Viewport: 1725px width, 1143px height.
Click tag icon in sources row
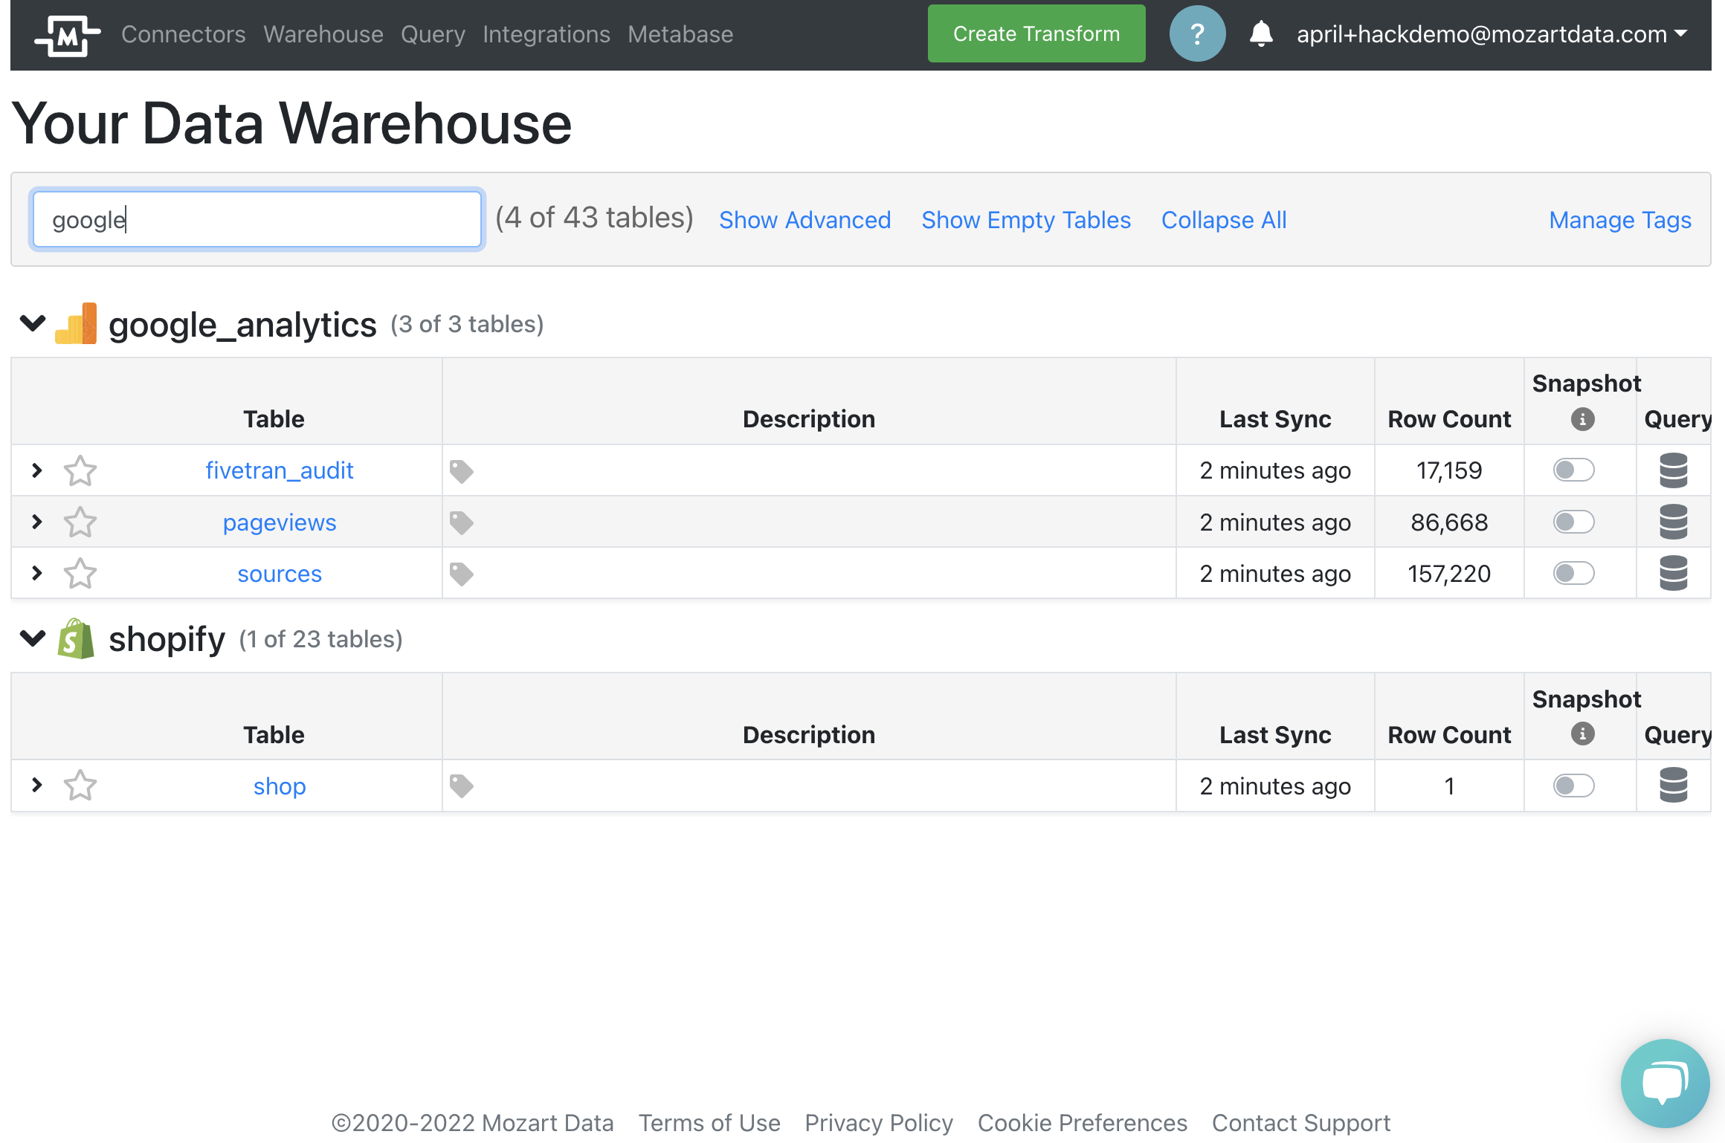coord(462,574)
